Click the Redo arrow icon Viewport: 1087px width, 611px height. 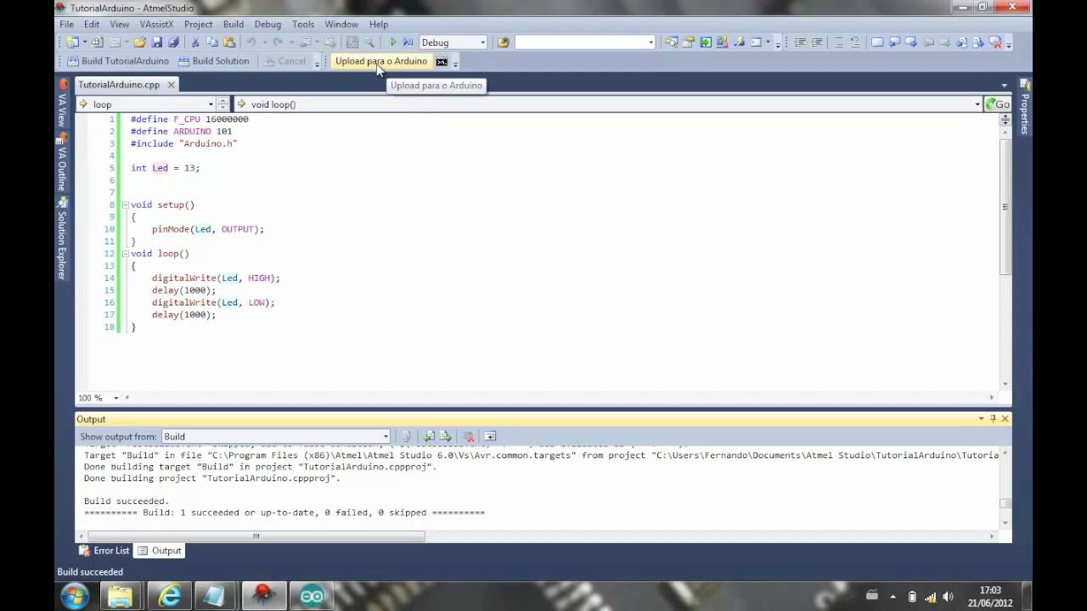click(x=278, y=42)
